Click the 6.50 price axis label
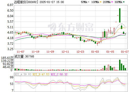Viewport: 131px width, 92px height. [10, 11]
